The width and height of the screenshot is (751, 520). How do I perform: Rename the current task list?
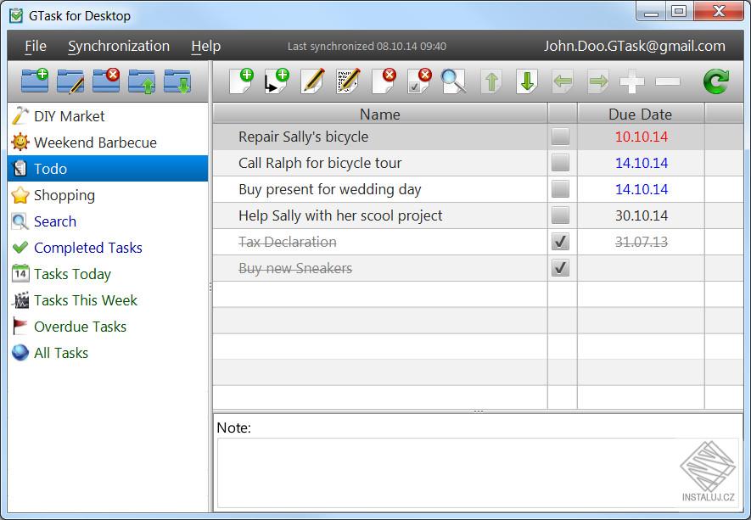click(70, 81)
